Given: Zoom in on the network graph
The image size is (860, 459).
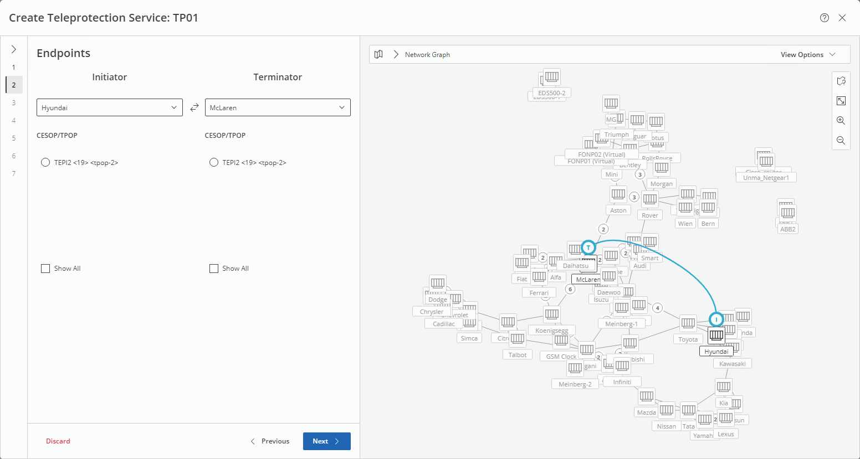Looking at the screenshot, I should coord(841,121).
